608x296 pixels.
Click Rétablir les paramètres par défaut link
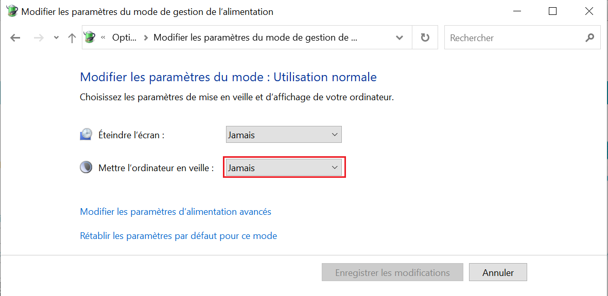coord(178,236)
